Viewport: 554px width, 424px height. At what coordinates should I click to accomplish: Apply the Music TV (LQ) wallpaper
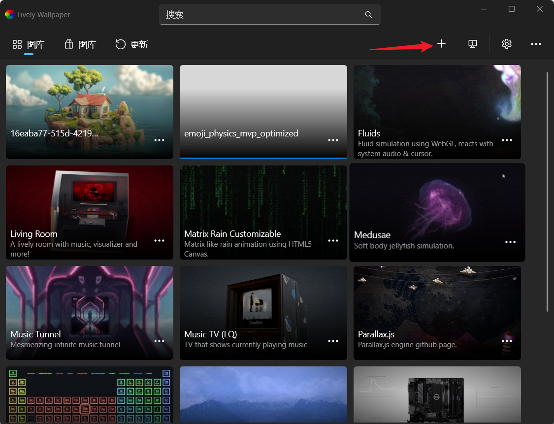263,313
